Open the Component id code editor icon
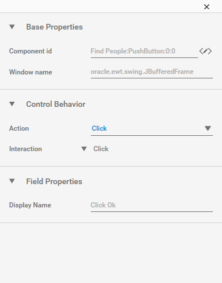 [x=206, y=51]
